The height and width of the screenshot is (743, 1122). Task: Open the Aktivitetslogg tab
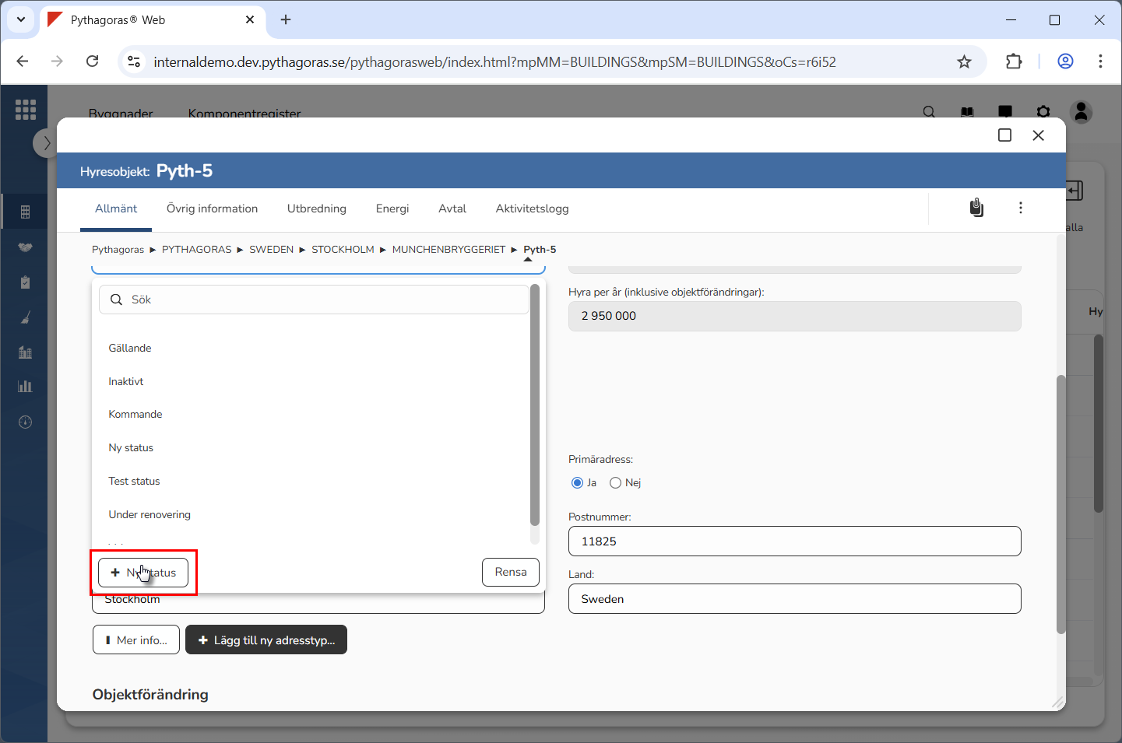click(x=532, y=209)
